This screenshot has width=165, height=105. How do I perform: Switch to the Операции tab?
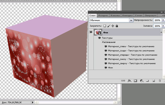(x=150, y=16)
